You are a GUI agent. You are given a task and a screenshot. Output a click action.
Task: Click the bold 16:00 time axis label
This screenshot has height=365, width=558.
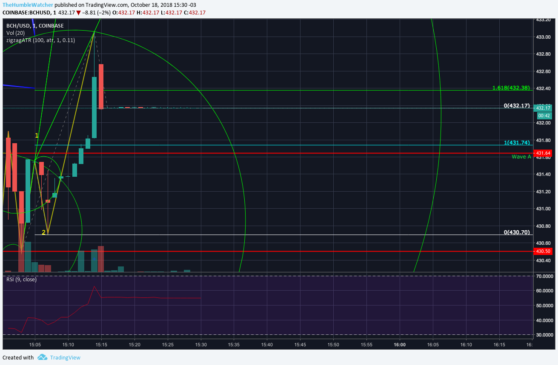tap(400, 345)
